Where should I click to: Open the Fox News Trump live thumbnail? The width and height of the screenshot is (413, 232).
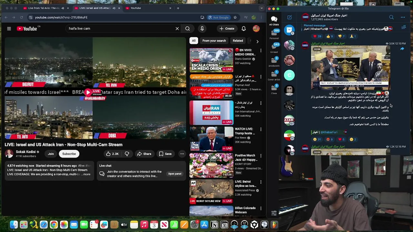(211, 139)
